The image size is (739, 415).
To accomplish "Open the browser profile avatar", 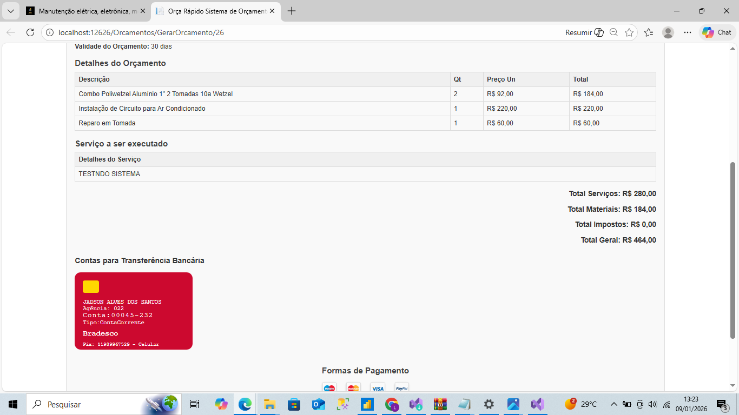I will (668, 32).
